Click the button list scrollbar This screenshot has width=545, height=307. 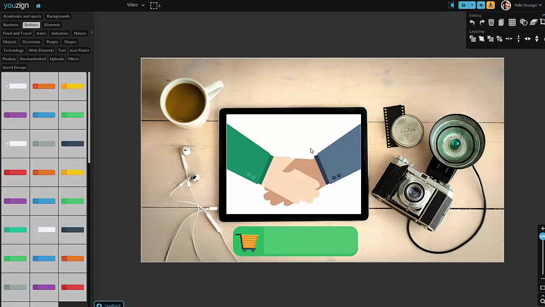pos(89,117)
